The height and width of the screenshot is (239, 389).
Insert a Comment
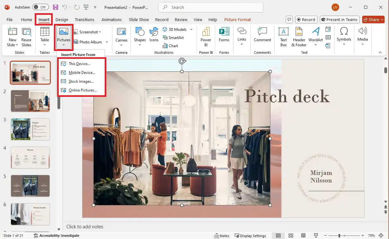(x=262, y=35)
